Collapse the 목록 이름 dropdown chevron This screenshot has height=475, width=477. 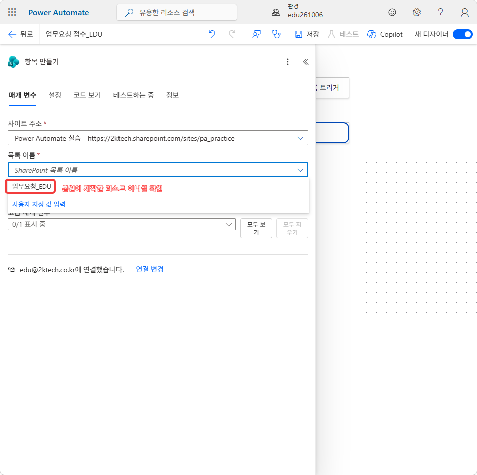300,170
